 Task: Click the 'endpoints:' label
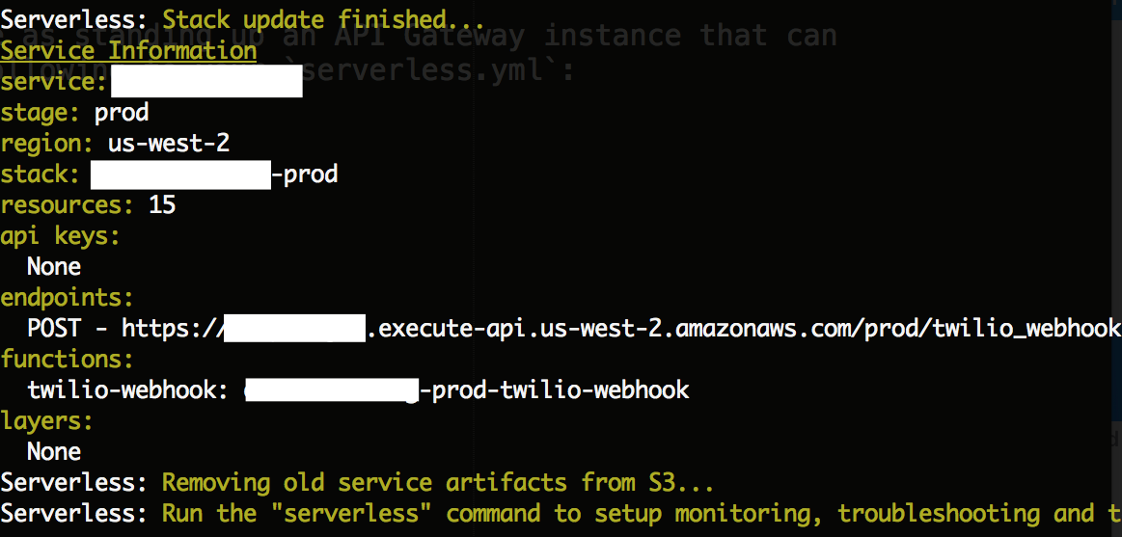(68, 298)
